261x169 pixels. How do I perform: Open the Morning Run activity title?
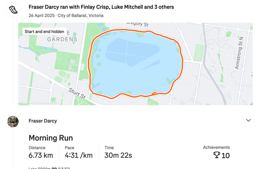(51, 138)
